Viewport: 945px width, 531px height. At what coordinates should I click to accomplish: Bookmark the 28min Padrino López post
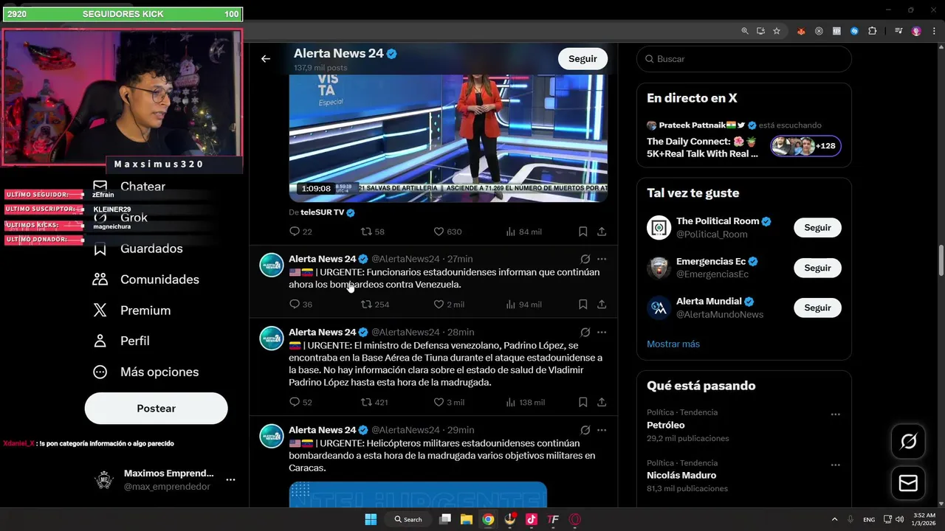coord(583,403)
